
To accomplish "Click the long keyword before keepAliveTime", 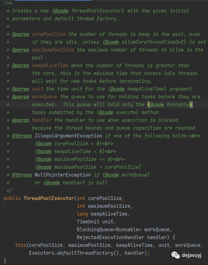I will pos(82,214).
